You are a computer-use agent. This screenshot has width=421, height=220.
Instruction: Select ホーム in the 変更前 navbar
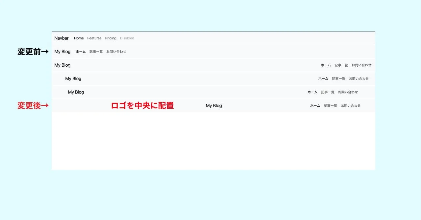(x=81, y=52)
